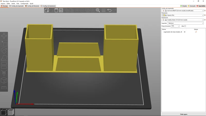This screenshot has height=116, width=206.
Task: Switch to Config. de filamento tab
Action: pos(32,6)
